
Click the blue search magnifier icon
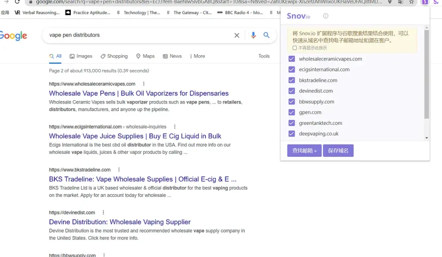tap(267, 35)
